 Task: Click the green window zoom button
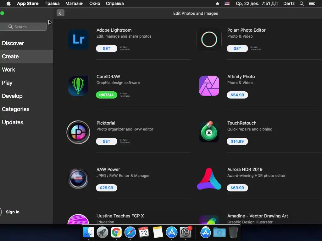tap(2, 13)
